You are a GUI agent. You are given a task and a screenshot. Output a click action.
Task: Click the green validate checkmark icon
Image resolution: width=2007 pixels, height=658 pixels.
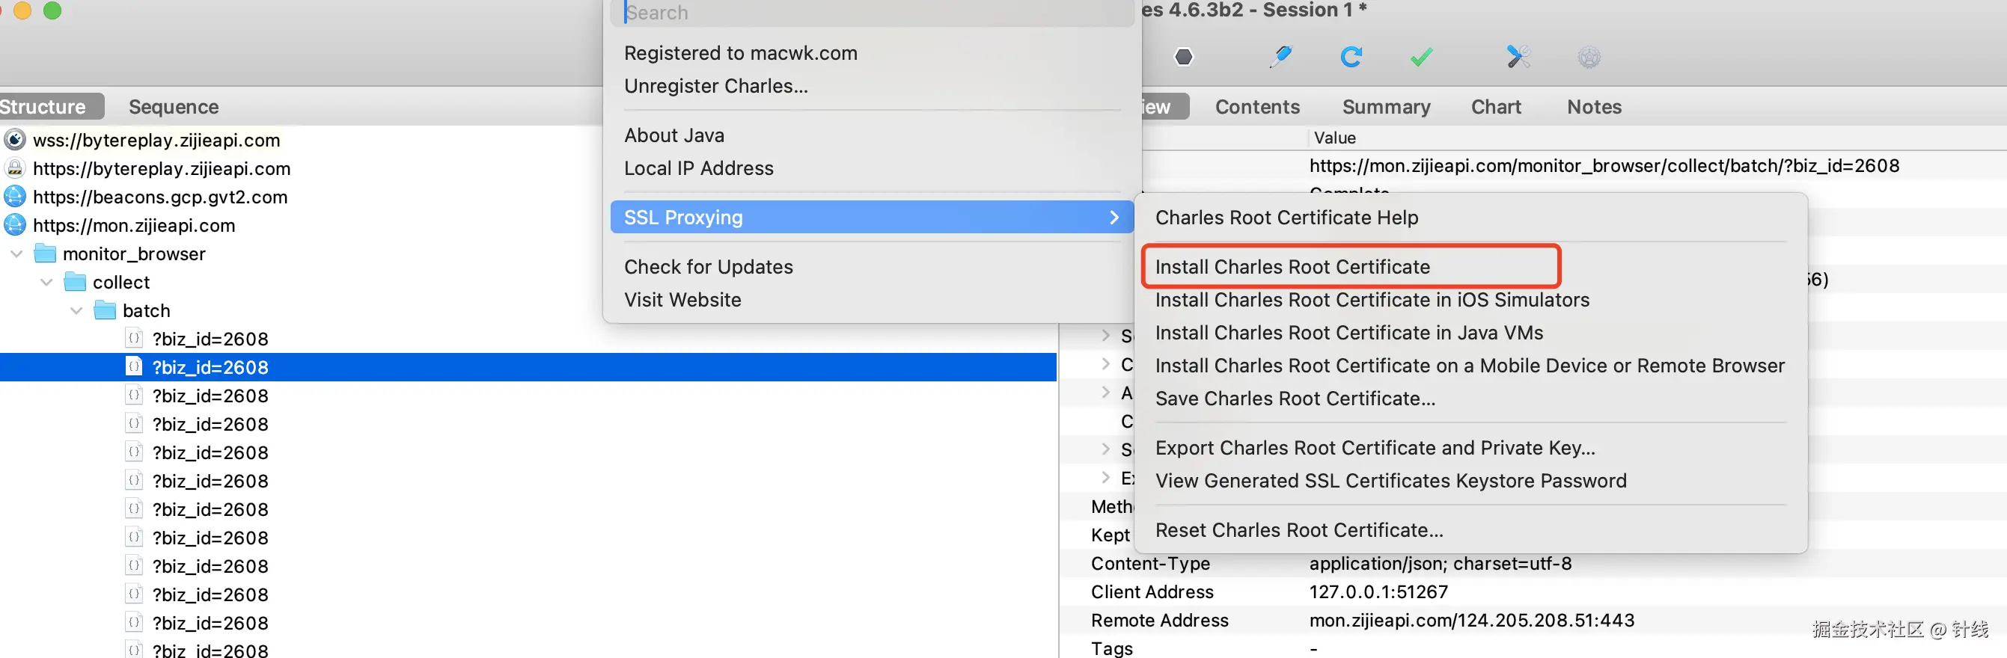(x=1421, y=57)
